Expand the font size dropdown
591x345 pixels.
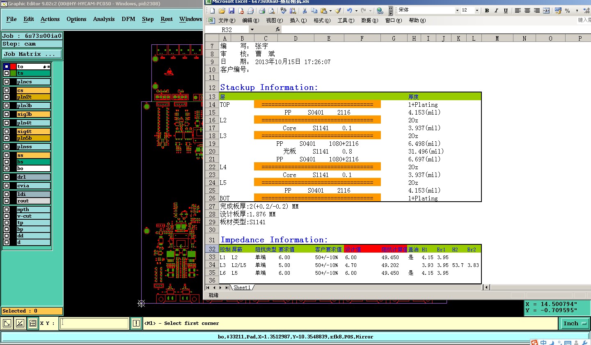pos(477,11)
